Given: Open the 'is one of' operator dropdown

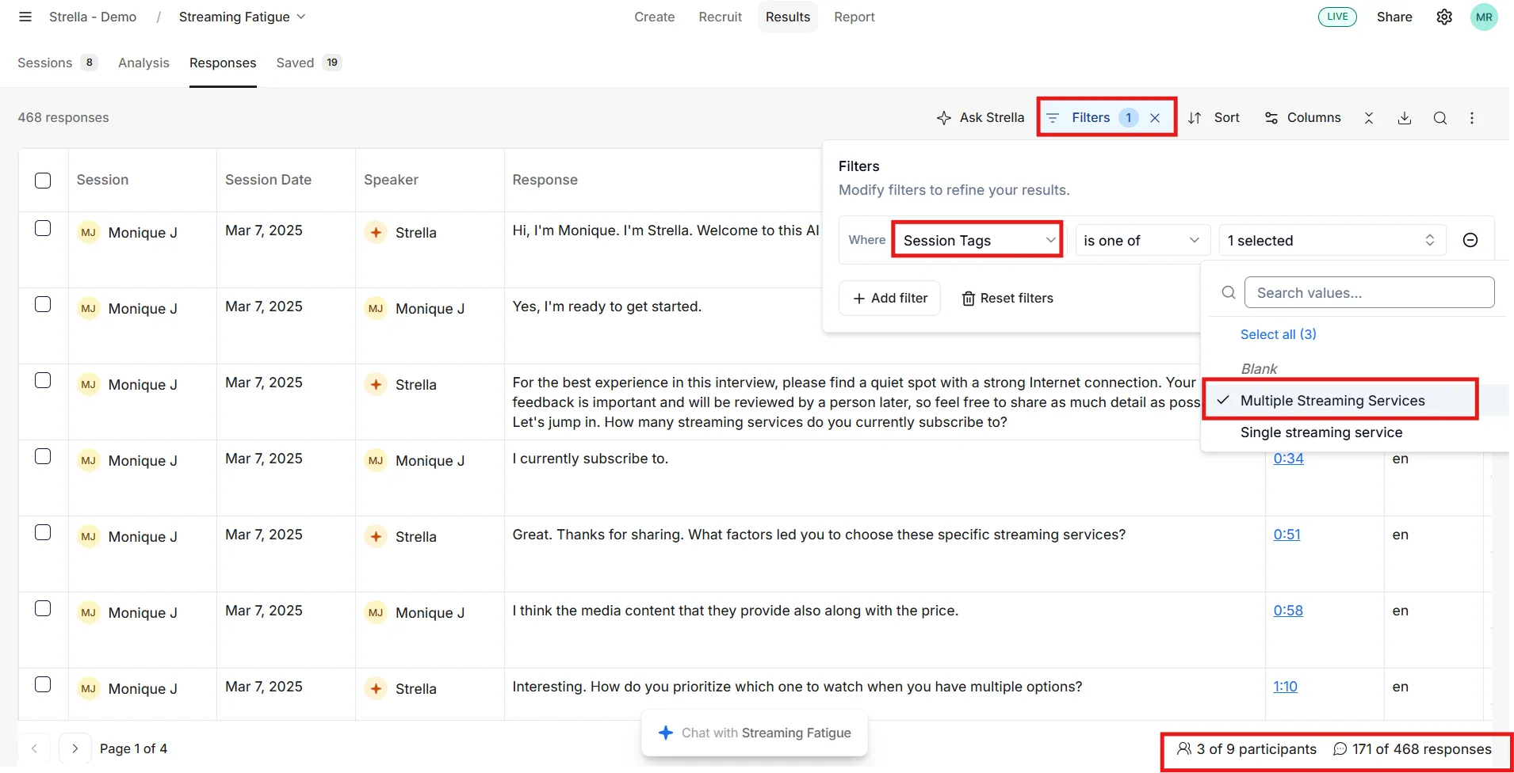Looking at the screenshot, I should pos(1142,240).
